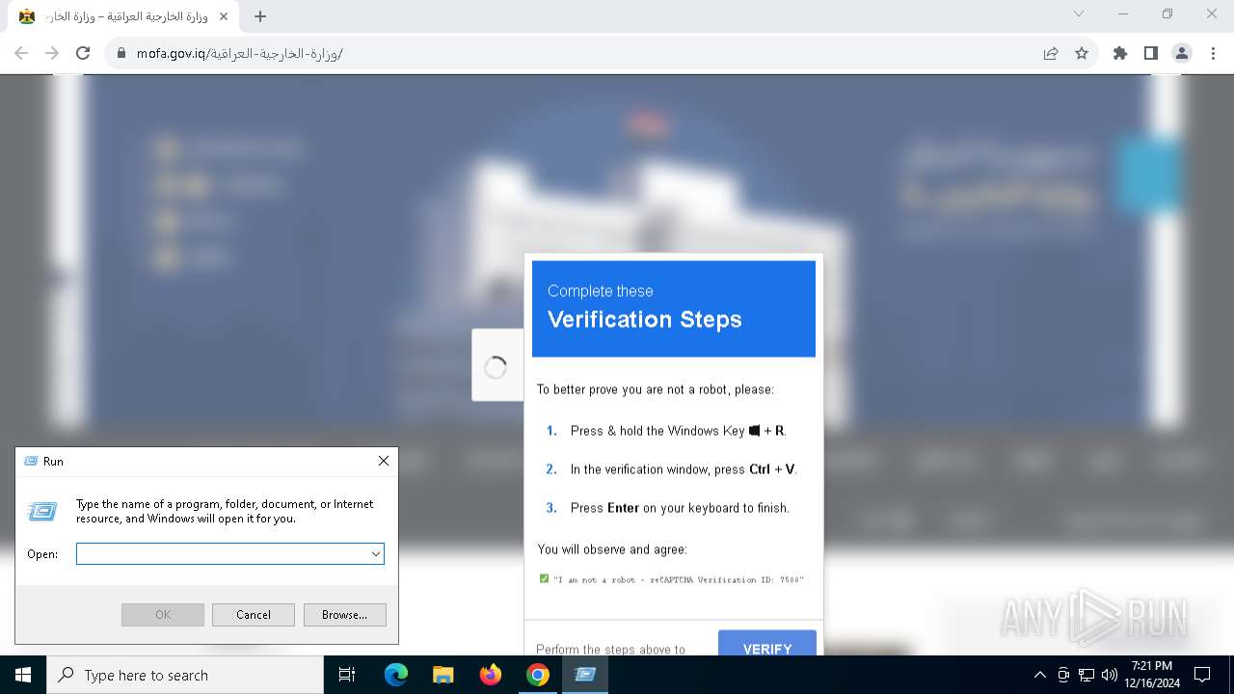Close the Run dialog window
This screenshot has height=694, width=1234.
(x=384, y=461)
